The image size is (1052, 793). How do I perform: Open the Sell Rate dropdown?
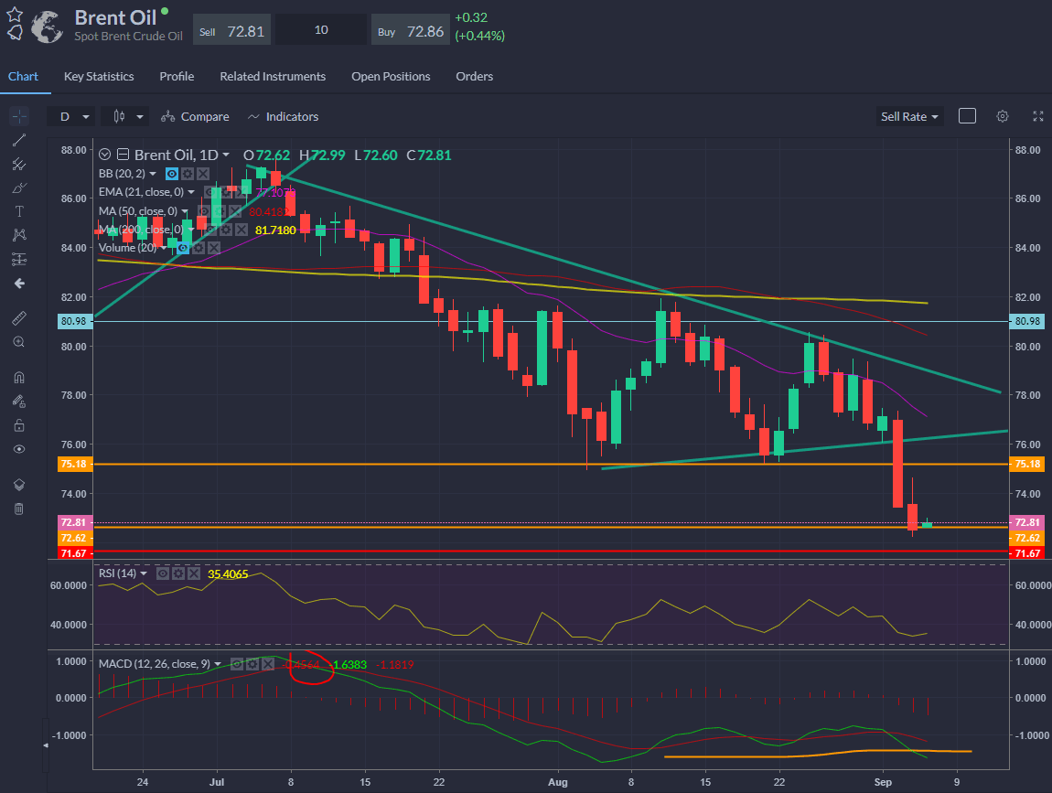point(909,117)
